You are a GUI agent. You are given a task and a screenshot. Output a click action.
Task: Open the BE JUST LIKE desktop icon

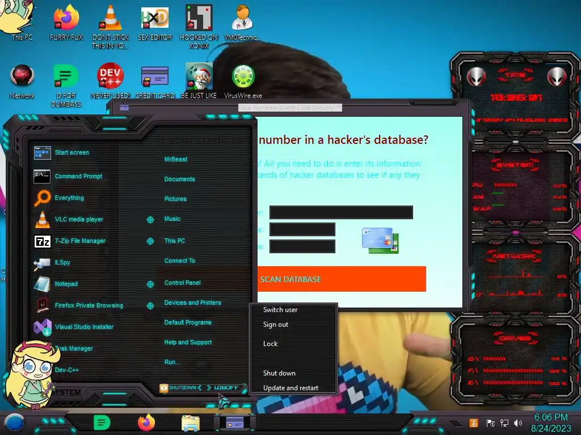coord(199,82)
